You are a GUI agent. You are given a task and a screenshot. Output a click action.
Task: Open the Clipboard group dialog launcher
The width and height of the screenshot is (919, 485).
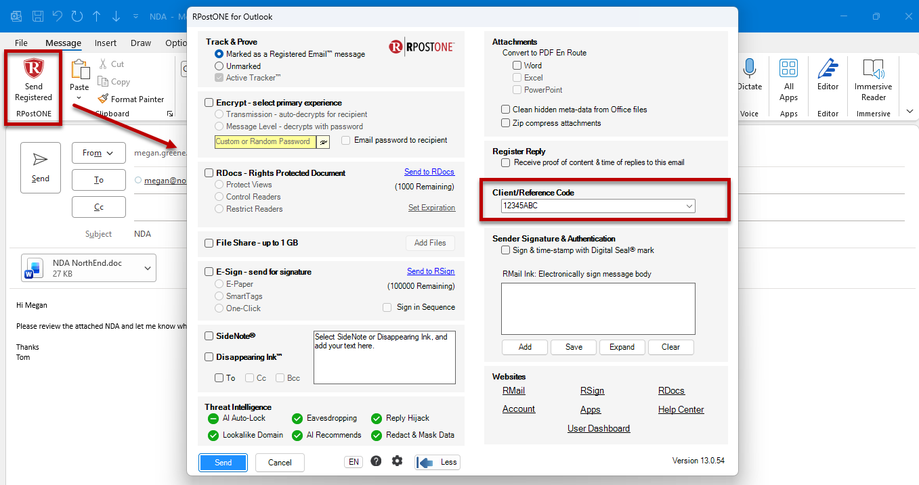(x=169, y=114)
